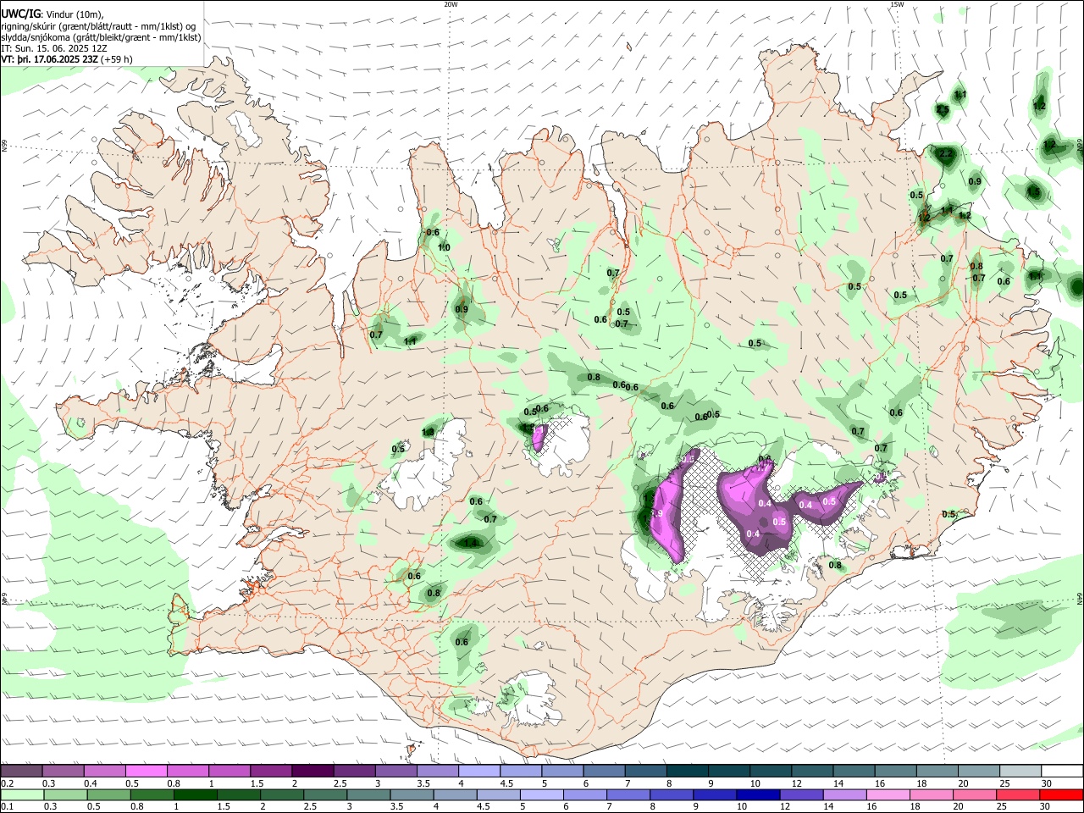The width and height of the screenshot is (1084, 813).
Task: Click the light pink swatch at 16 in lower legend
Action: [888, 794]
